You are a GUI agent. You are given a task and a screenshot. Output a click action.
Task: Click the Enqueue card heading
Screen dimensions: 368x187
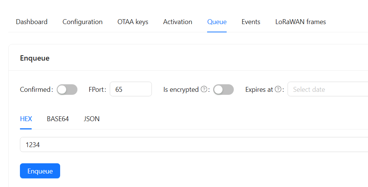[x=35, y=58]
